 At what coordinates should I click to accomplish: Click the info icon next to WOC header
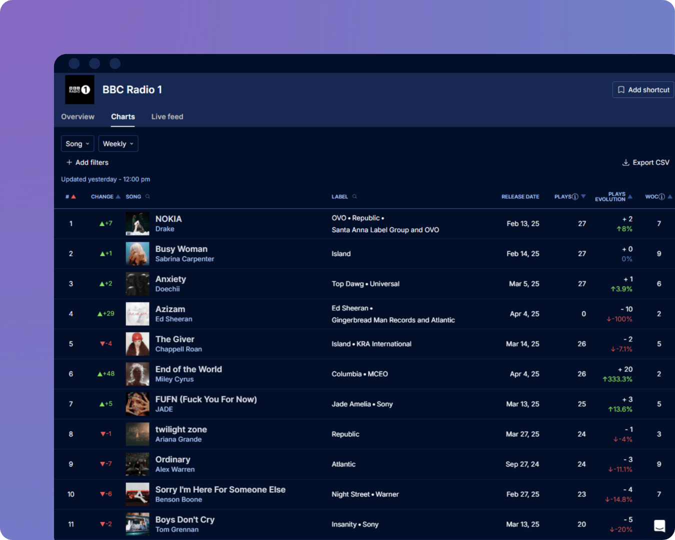coord(661,197)
